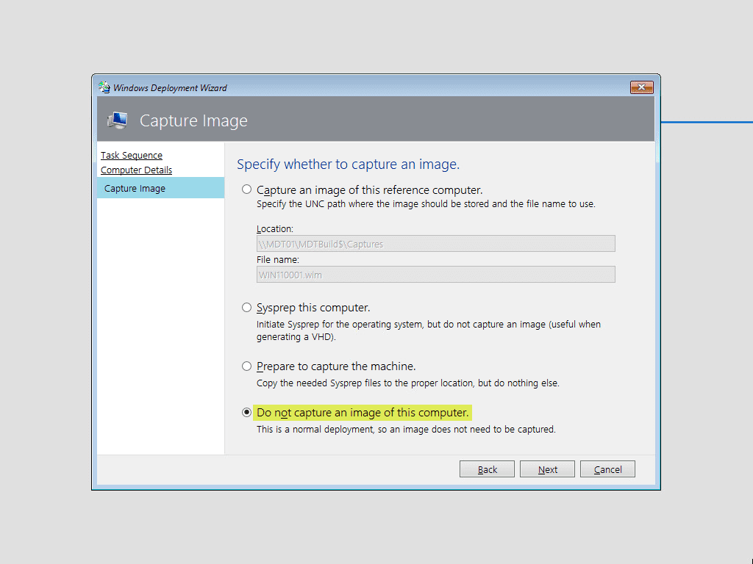Image resolution: width=753 pixels, height=564 pixels.
Task: Click the Windows Deployment Wizard title icon
Action: coord(104,87)
